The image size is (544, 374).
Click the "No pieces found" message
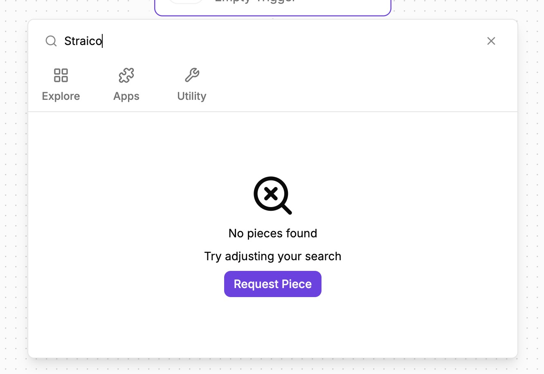[273, 233]
